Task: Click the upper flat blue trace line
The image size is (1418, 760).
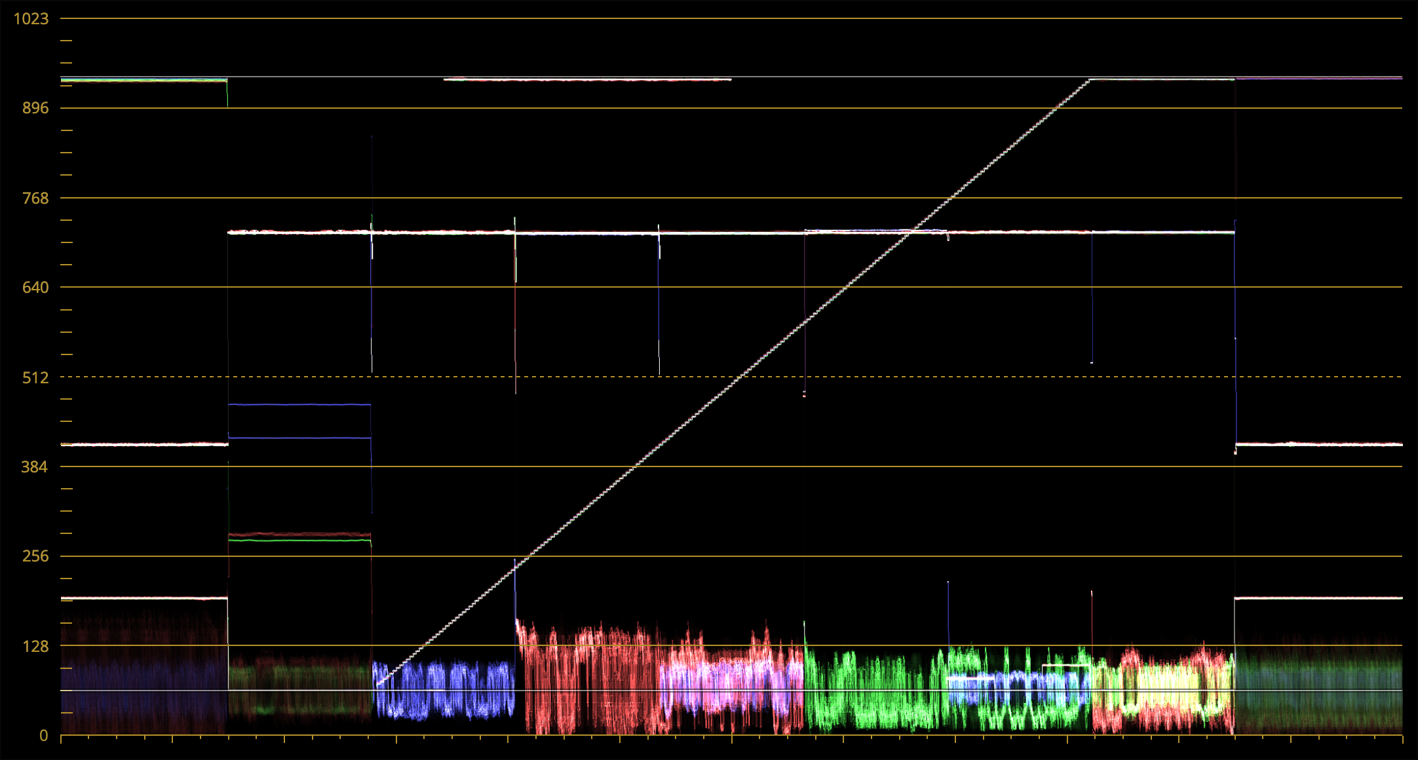Action: 299,405
